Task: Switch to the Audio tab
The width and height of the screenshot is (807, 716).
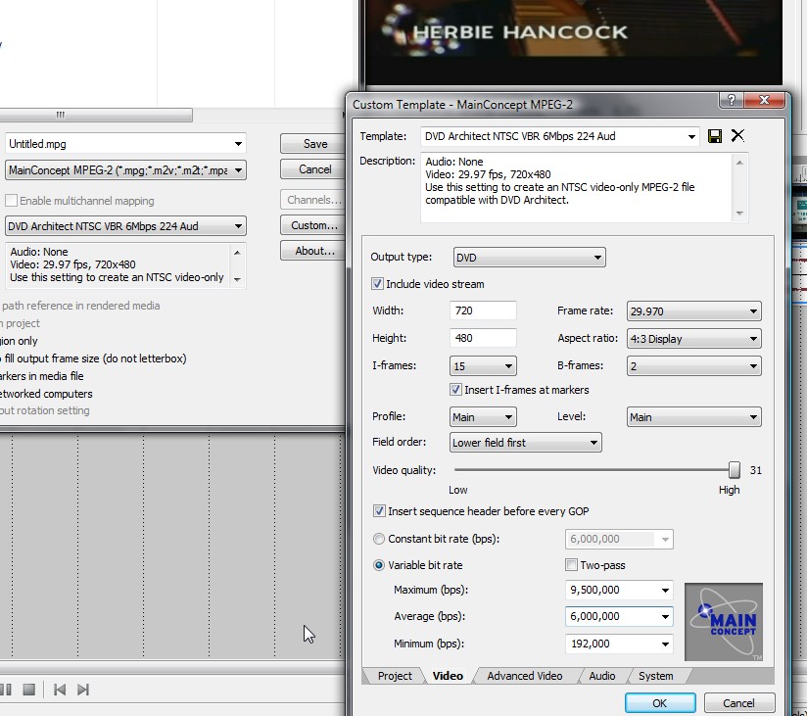Action: (601, 676)
